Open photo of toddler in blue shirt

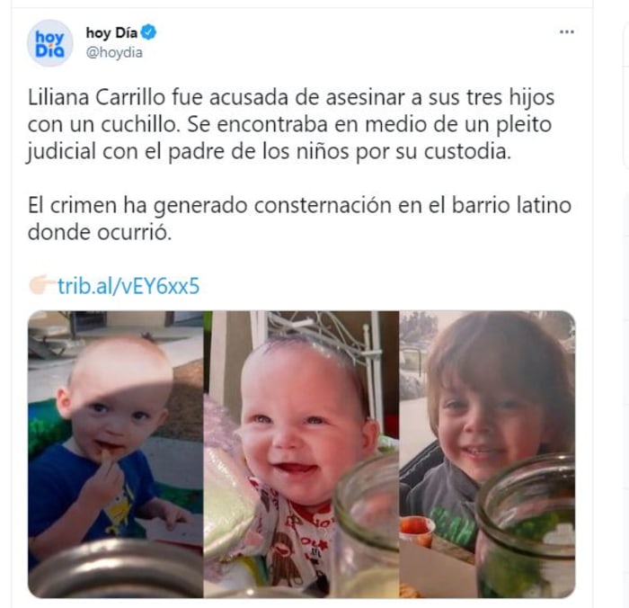coord(116,454)
